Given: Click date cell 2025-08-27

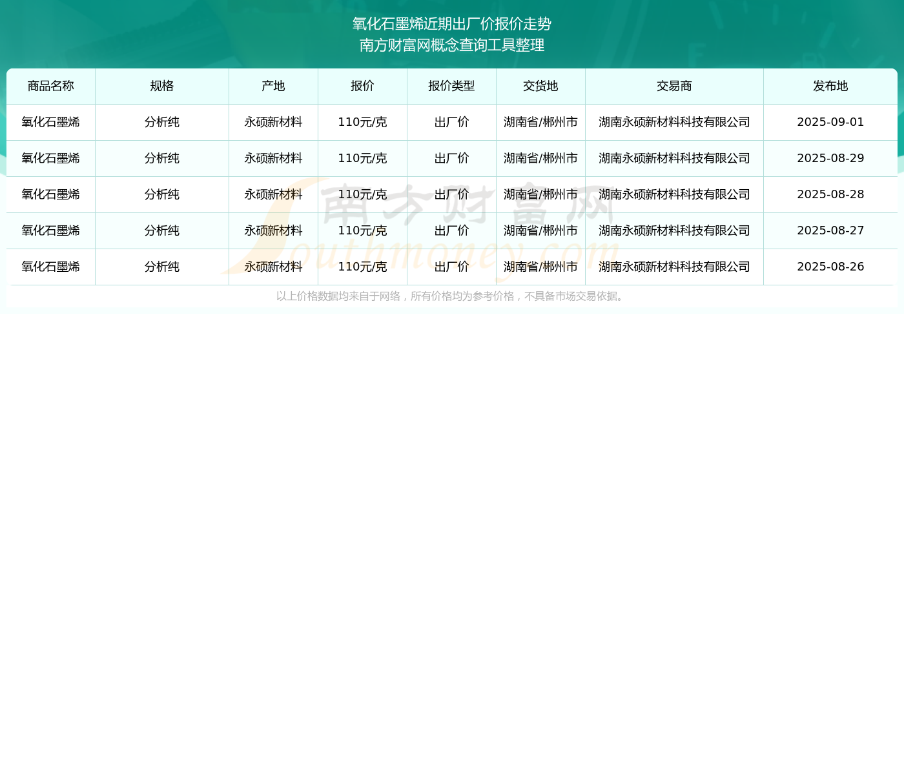Looking at the screenshot, I should click(x=830, y=230).
